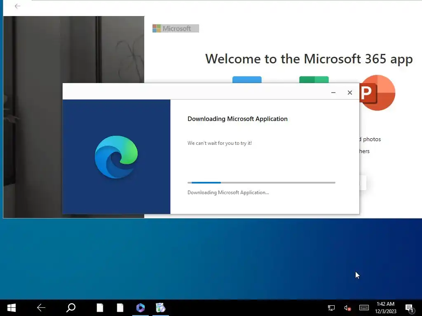422x316 pixels.
Task: Close the Downloading Microsoft Application dialog
Action: click(x=349, y=93)
